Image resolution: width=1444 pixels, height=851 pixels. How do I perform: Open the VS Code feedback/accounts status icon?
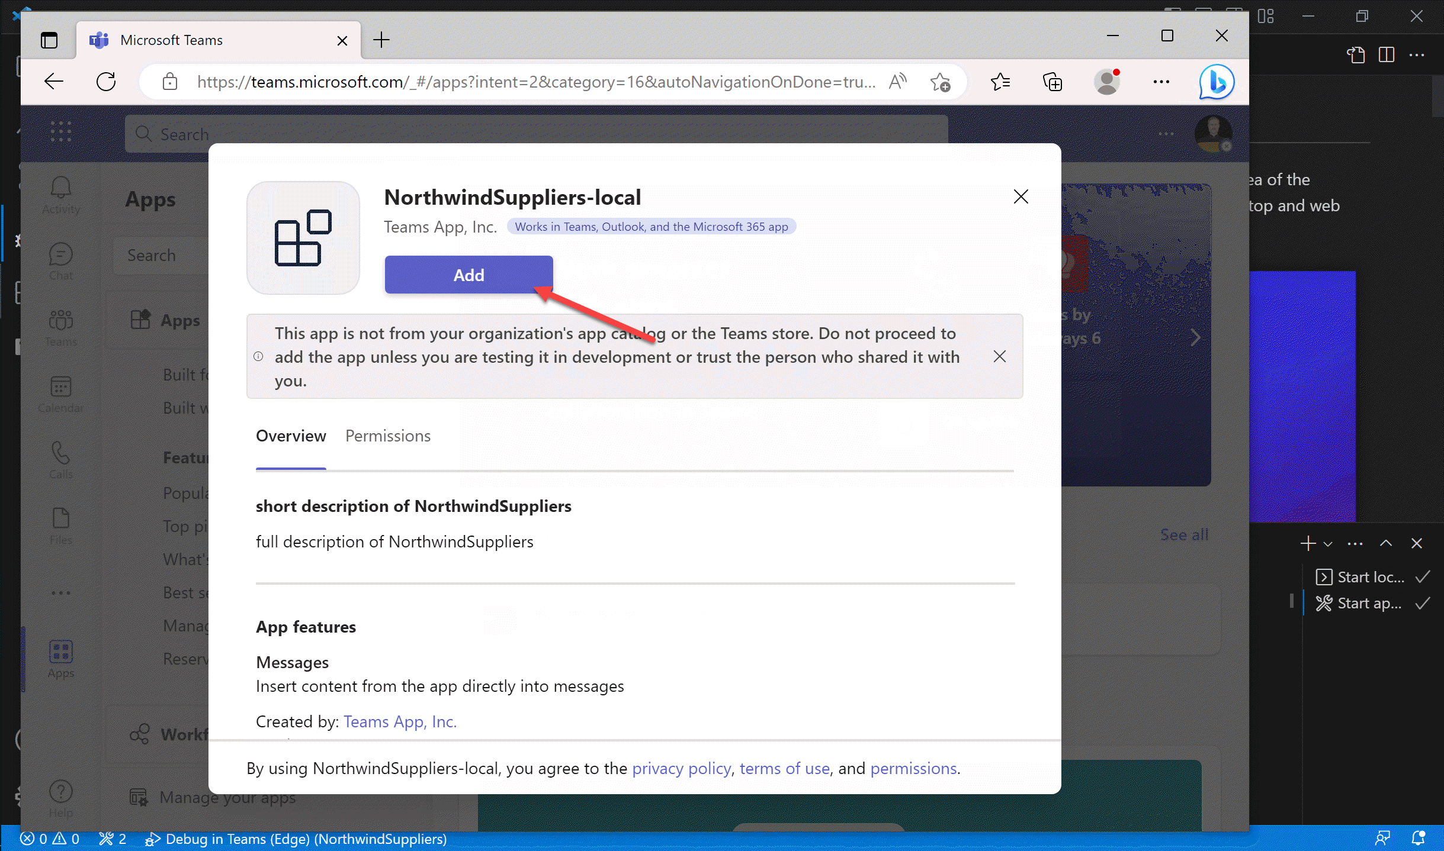point(1382,838)
